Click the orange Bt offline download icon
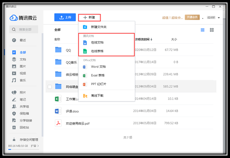The width and height of the screenshot is (230, 158). click(x=85, y=96)
